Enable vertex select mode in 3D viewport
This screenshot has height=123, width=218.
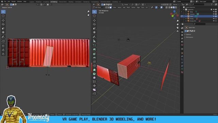pos(106,8)
